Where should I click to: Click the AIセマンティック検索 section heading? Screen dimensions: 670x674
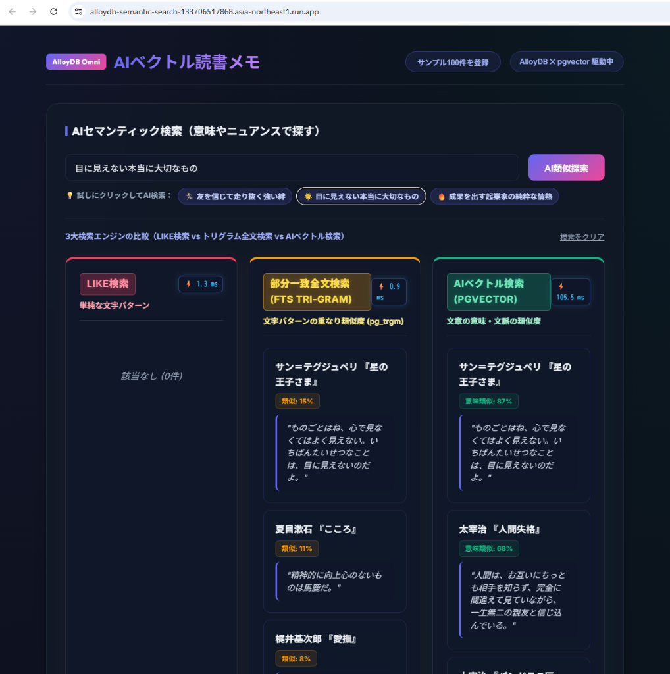pyautogui.click(x=196, y=131)
